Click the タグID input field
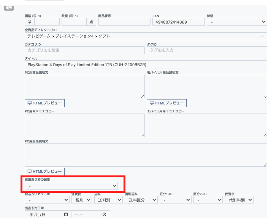This screenshot has height=221, width=271. pos(207,50)
